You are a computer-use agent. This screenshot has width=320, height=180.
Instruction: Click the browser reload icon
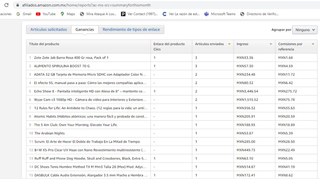pyautogui.click(x=6, y=5)
